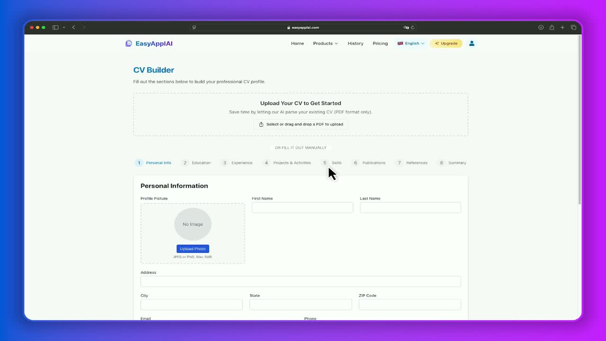Open the user account profile icon

[472, 43]
